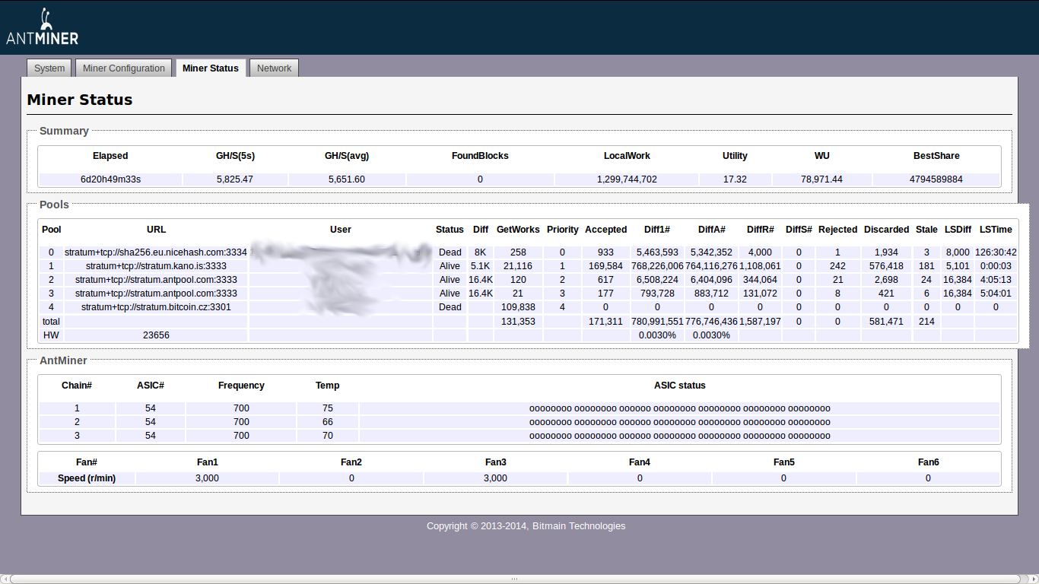Click the Miner Status page heading
1039x584 pixels.
point(80,100)
